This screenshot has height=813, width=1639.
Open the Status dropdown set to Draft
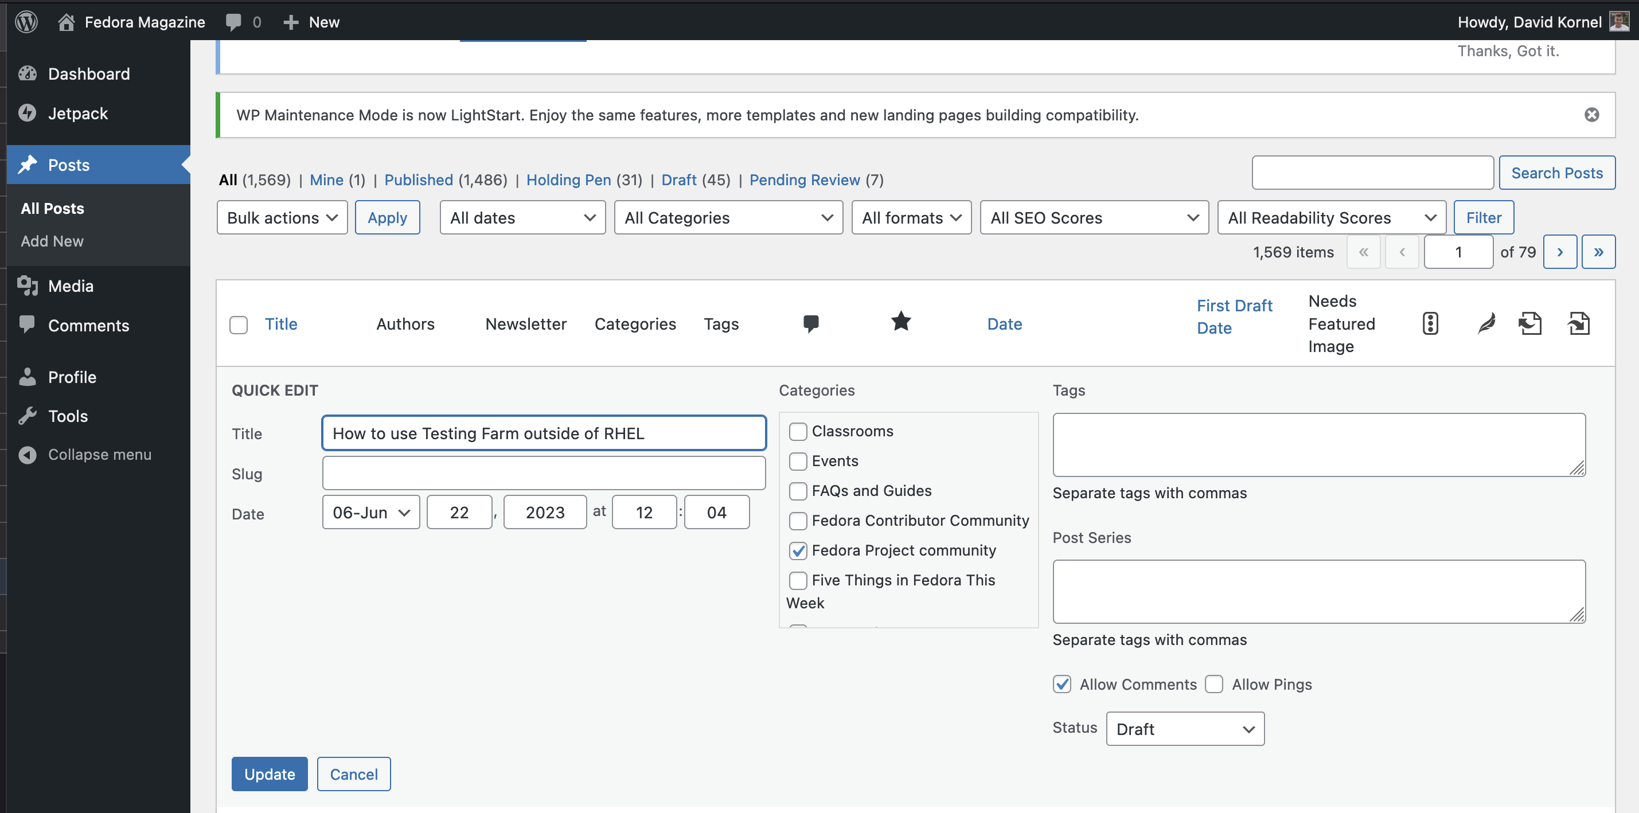(x=1185, y=729)
